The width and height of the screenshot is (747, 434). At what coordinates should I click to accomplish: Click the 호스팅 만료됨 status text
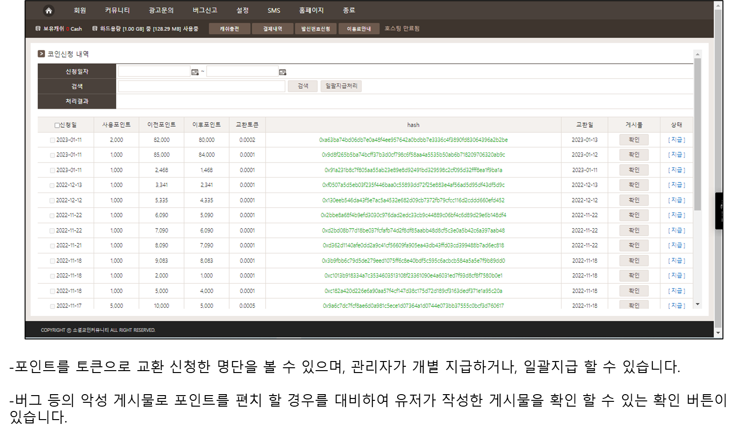click(402, 29)
